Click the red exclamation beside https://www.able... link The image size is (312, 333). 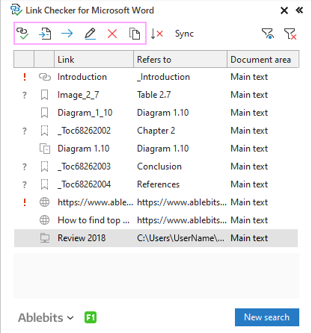[25, 202]
